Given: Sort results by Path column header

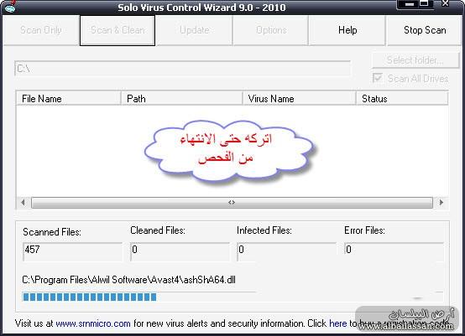Looking at the screenshot, I should click(181, 99).
